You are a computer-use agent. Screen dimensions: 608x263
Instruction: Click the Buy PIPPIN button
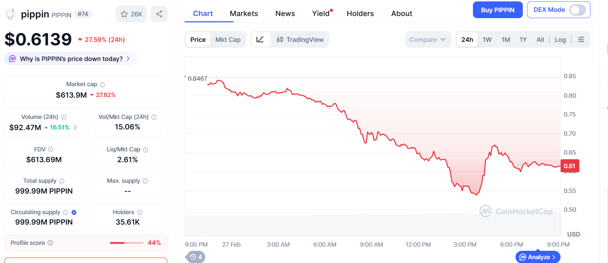click(x=497, y=10)
